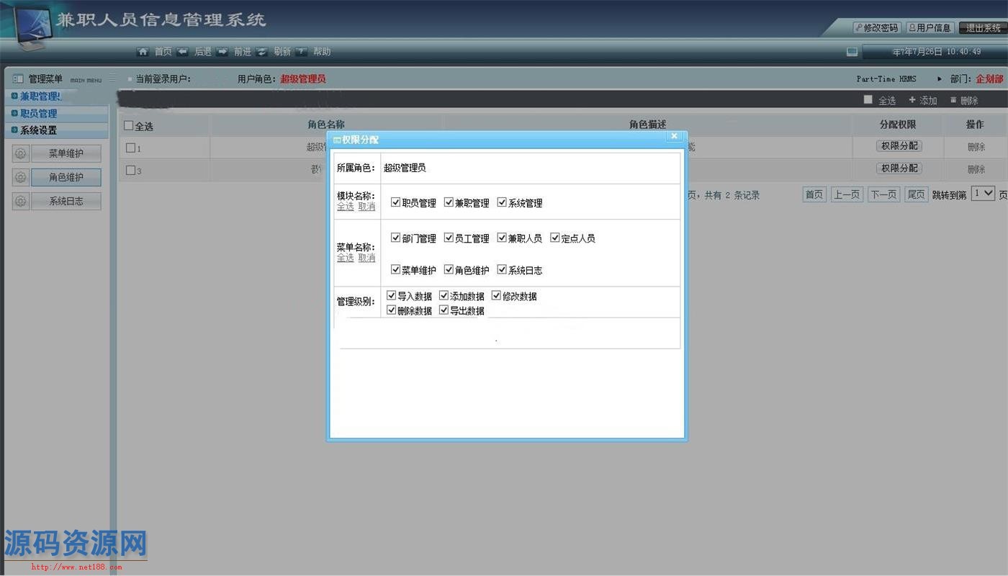Click the minus icon beside 删除 in toolbar
This screenshot has height=576, width=1008.
953,100
